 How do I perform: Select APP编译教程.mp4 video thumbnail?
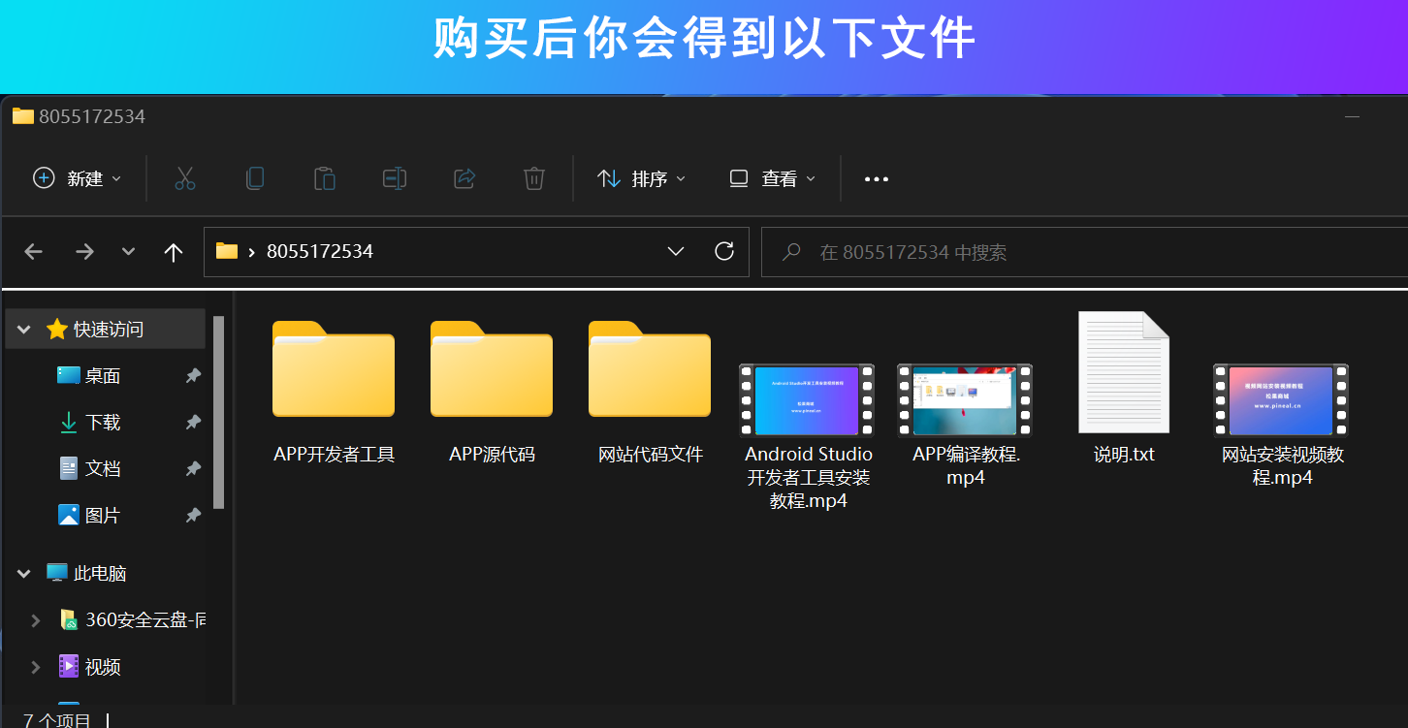965,400
